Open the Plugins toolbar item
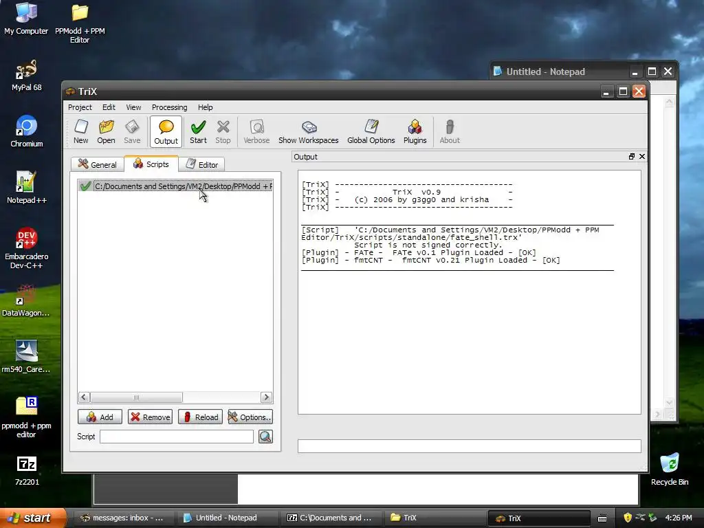The image size is (704, 528). (x=415, y=131)
